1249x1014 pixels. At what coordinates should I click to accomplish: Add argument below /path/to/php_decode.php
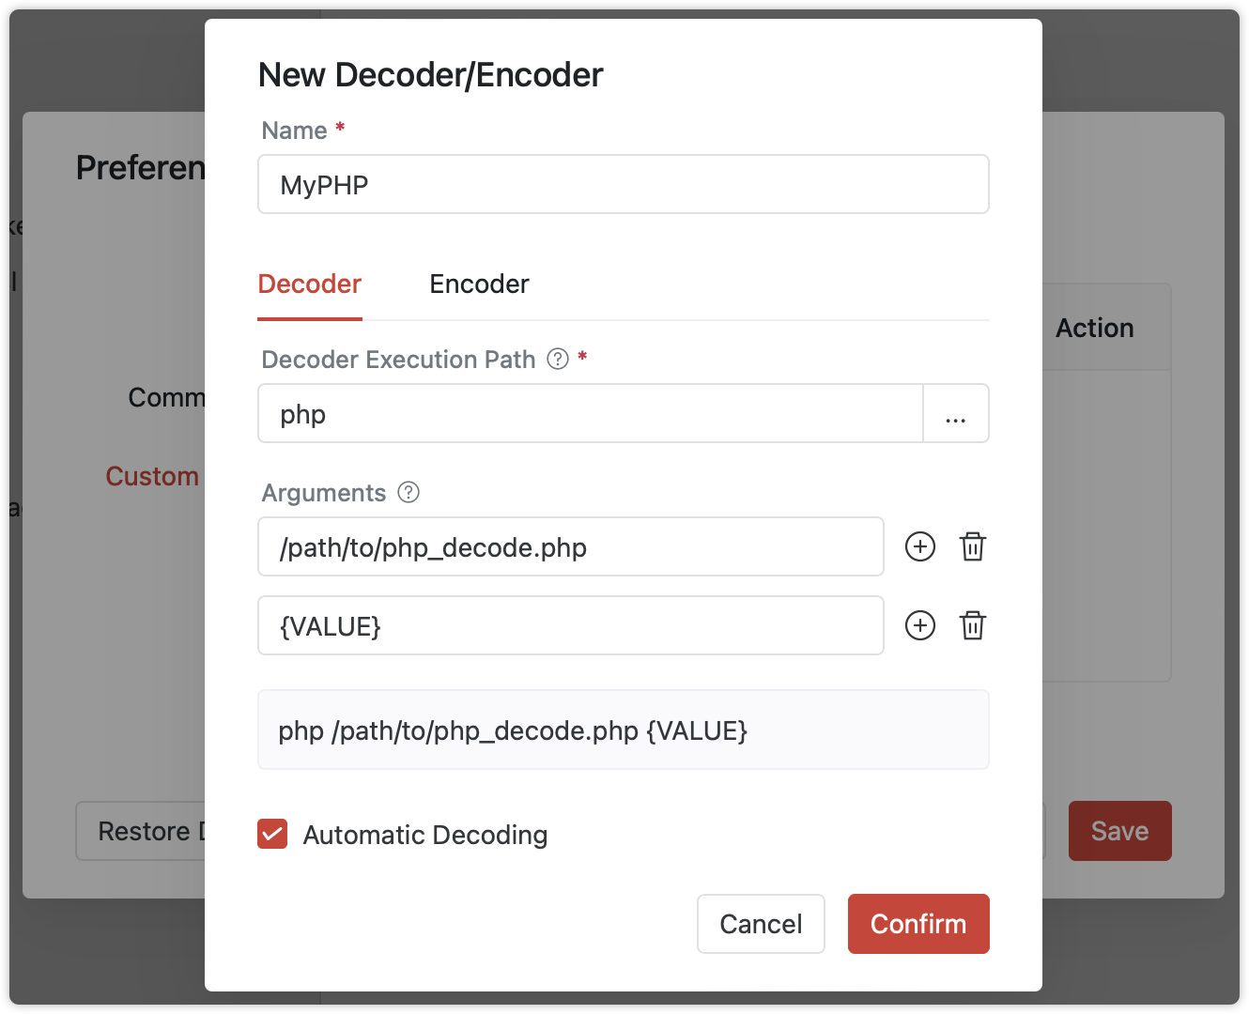click(x=919, y=546)
